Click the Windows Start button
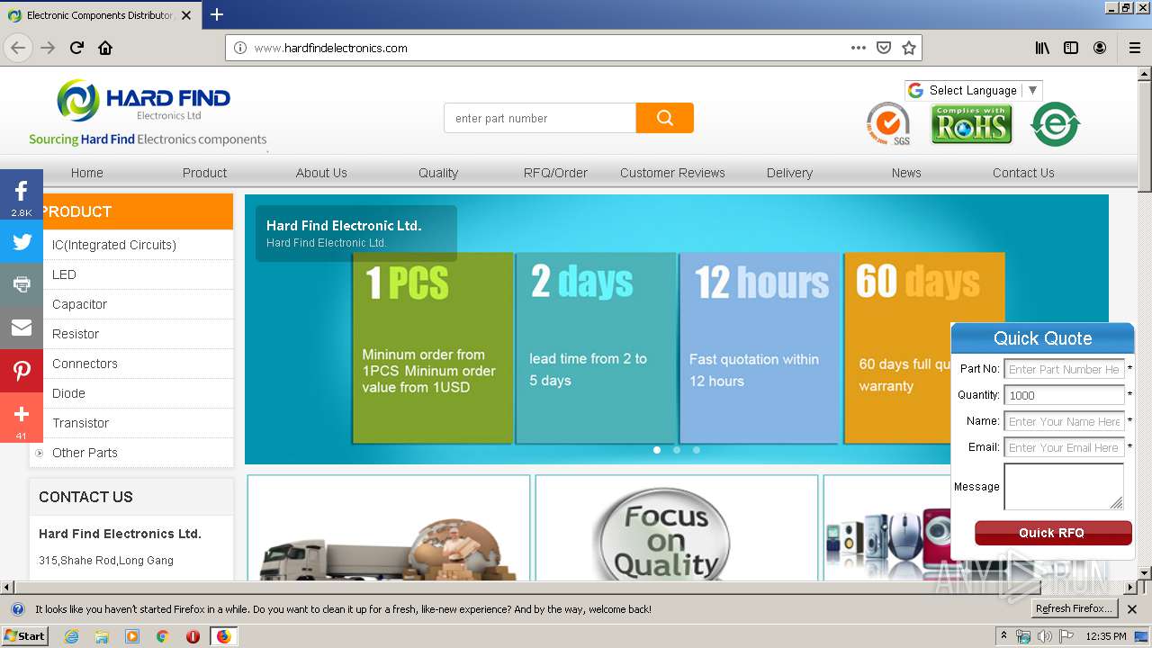 click(24, 636)
